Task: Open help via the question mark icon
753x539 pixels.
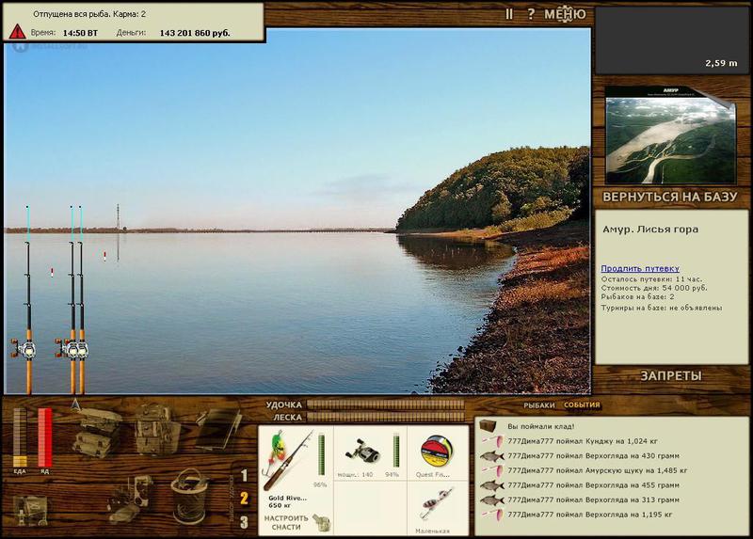Action: [x=531, y=14]
